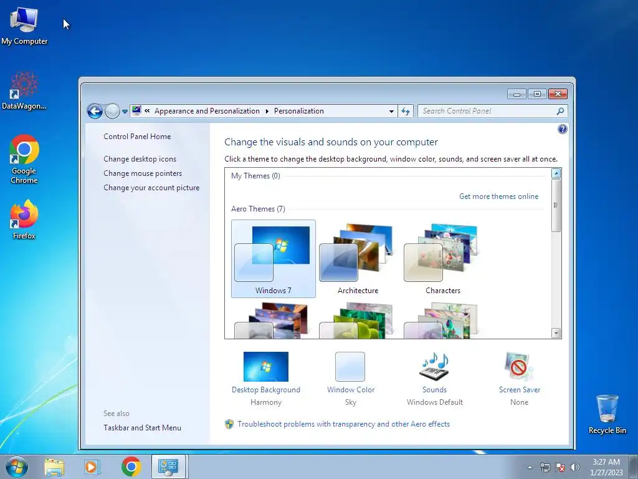This screenshot has height=479, width=638.
Task: Open the volume speaker icon
Action: 575,467
